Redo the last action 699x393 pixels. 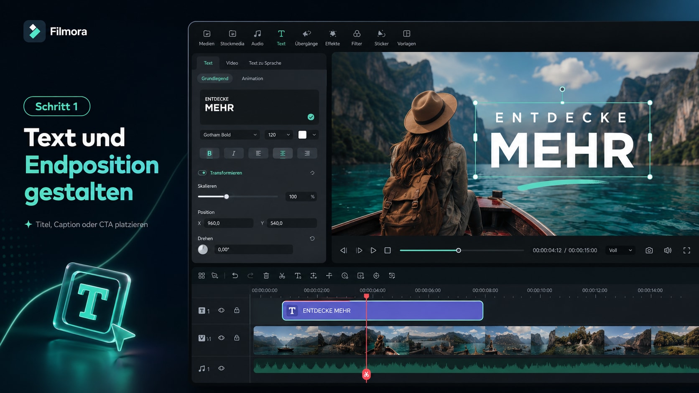point(250,276)
